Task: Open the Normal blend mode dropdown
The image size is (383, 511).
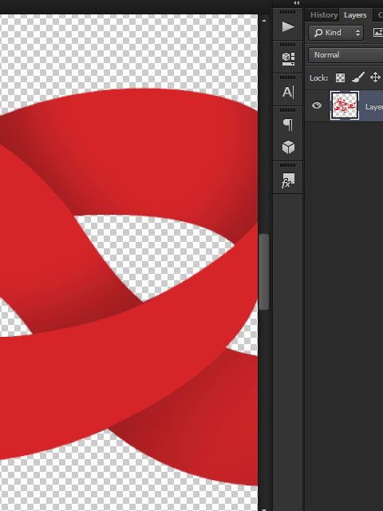Action: 345,55
